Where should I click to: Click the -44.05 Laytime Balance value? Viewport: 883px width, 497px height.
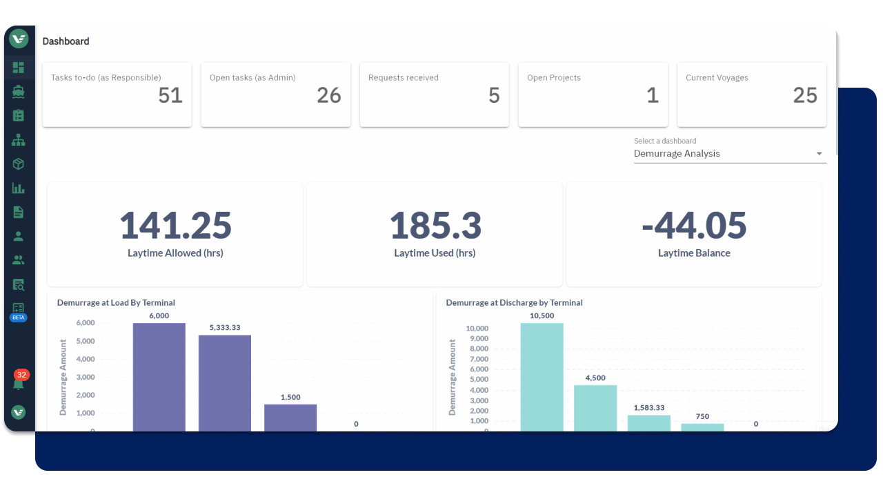click(x=694, y=225)
